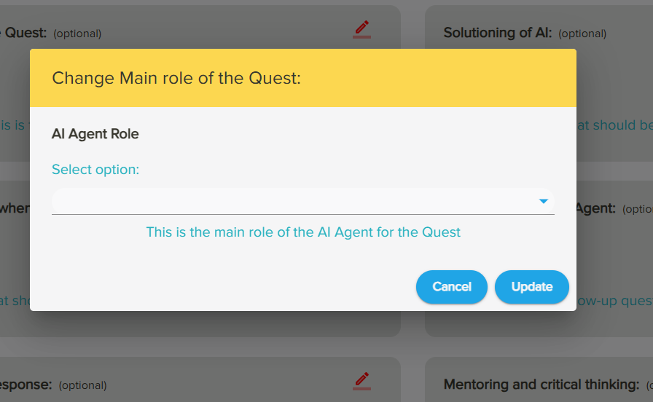The height and width of the screenshot is (402, 653).
Task: Expand the role dropdown using the blue arrow
Action: [543, 201]
